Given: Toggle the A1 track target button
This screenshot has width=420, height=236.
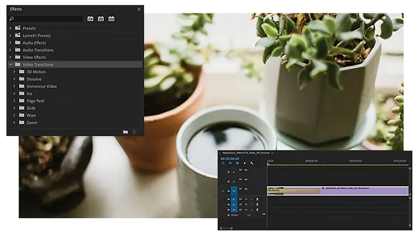Looking at the screenshot, I should (x=235, y=199).
